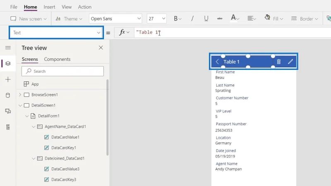Image resolution: width=331 pixels, height=186 pixels.
Task: Click the DataCardValue3 edit icon
Action: pos(46,169)
